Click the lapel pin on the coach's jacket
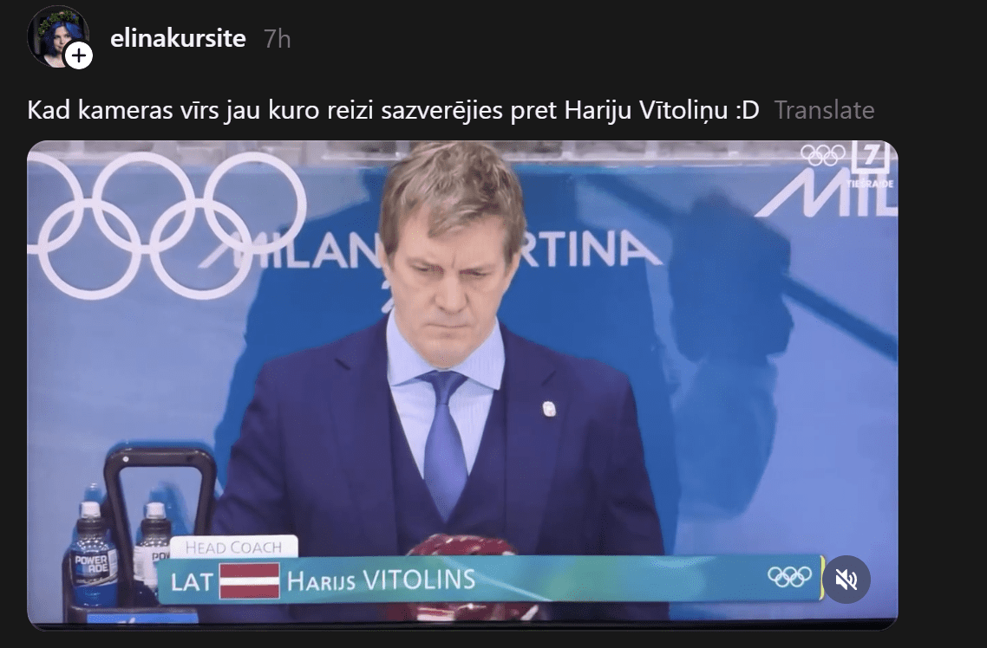 click(549, 409)
